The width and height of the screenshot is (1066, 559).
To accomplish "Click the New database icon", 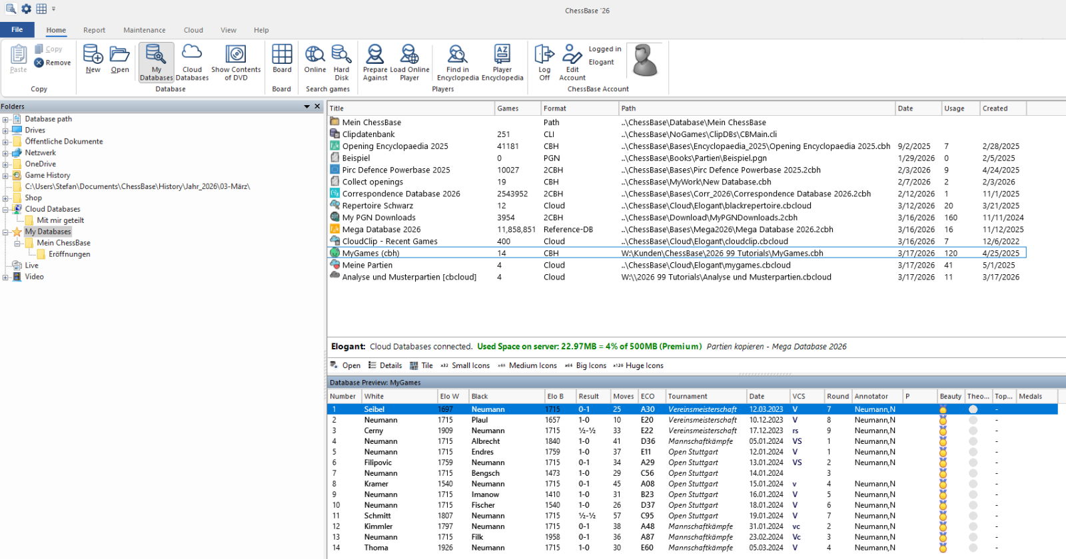I will [93, 59].
